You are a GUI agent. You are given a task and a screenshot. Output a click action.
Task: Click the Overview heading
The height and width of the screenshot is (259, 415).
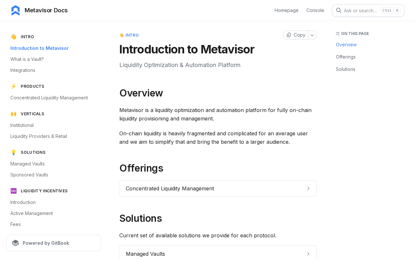tap(141, 93)
